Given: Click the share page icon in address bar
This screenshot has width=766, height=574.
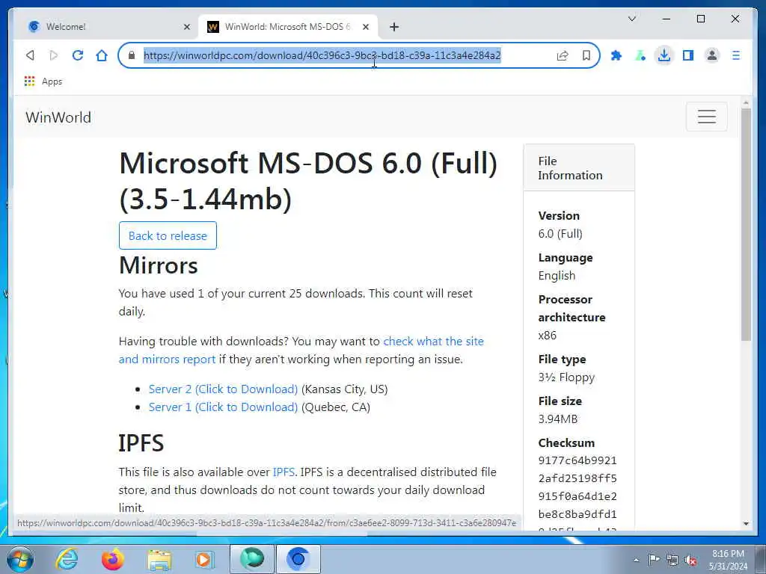Looking at the screenshot, I should click(563, 55).
